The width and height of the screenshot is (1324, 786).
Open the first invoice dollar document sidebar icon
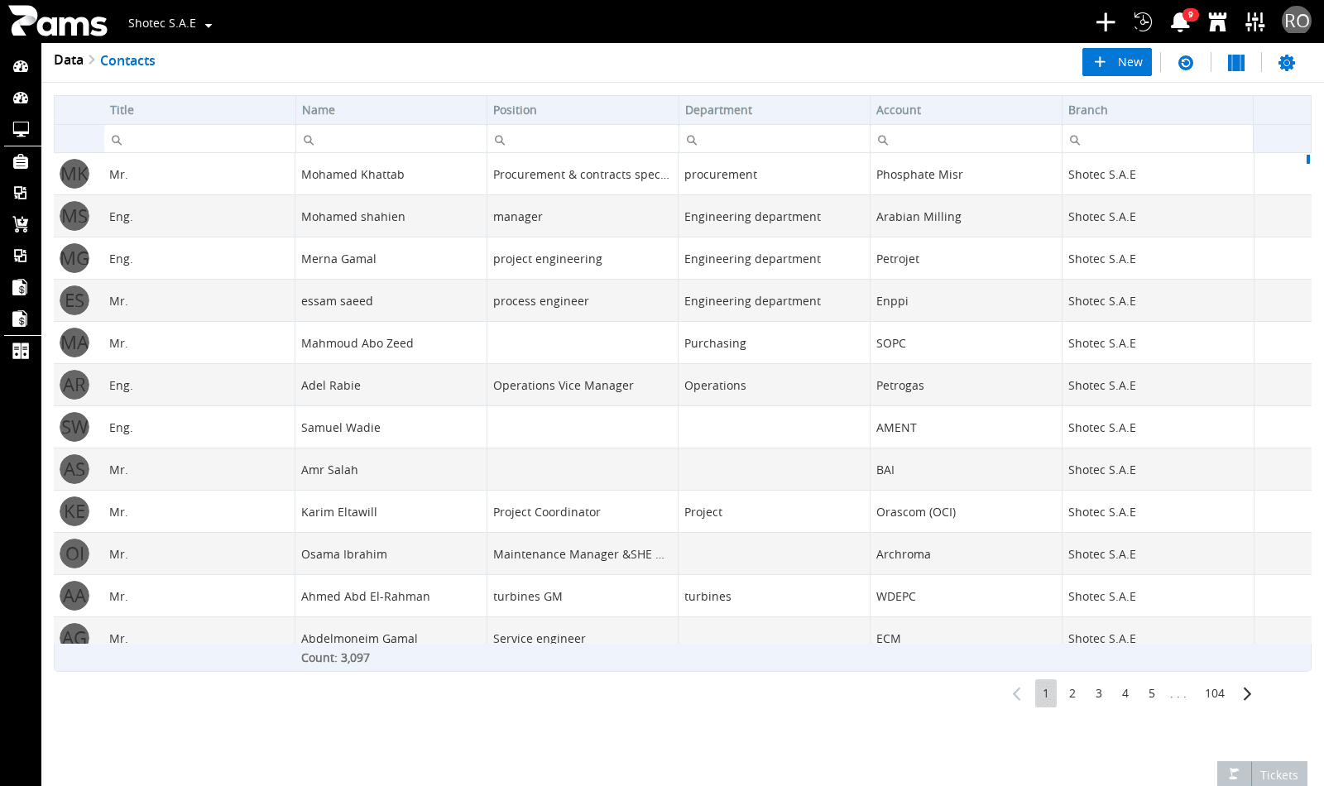point(21,287)
